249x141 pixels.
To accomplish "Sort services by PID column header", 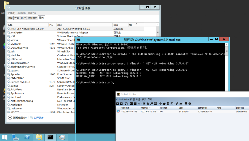I will click(x=52, y=25).
